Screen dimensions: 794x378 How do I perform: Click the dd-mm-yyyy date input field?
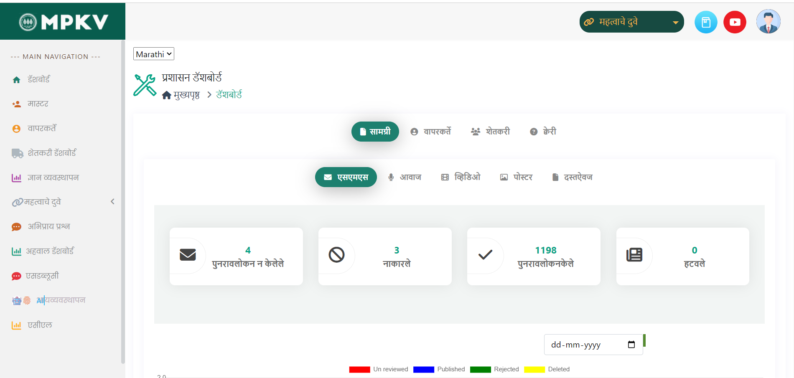[x=593, y=345]
